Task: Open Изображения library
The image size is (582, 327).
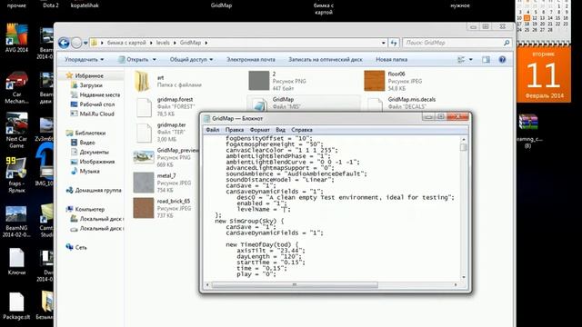Action: click(97, 162)
